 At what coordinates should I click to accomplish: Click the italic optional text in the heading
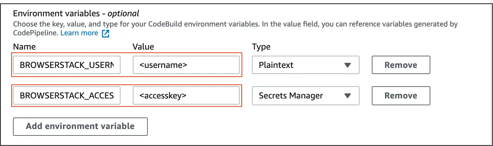[123, 14]
